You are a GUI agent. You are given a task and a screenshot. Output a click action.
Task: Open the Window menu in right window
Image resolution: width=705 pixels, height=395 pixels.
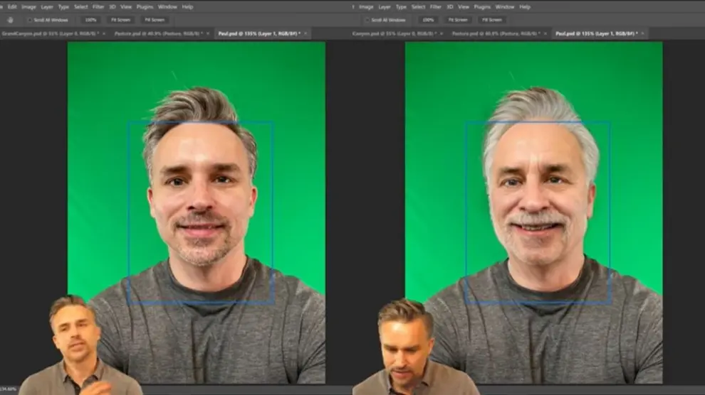505,6
